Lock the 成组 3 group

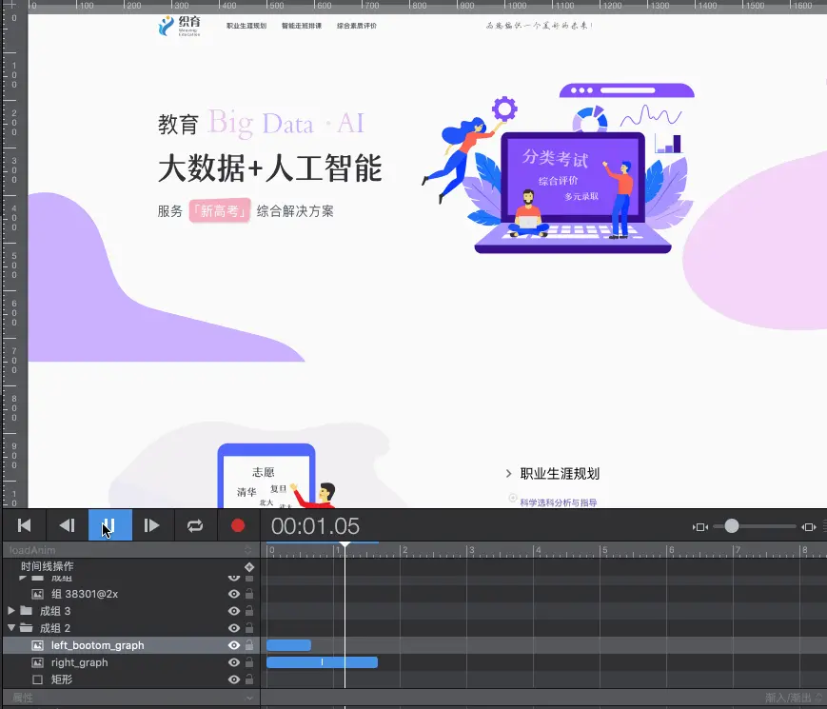249,611
